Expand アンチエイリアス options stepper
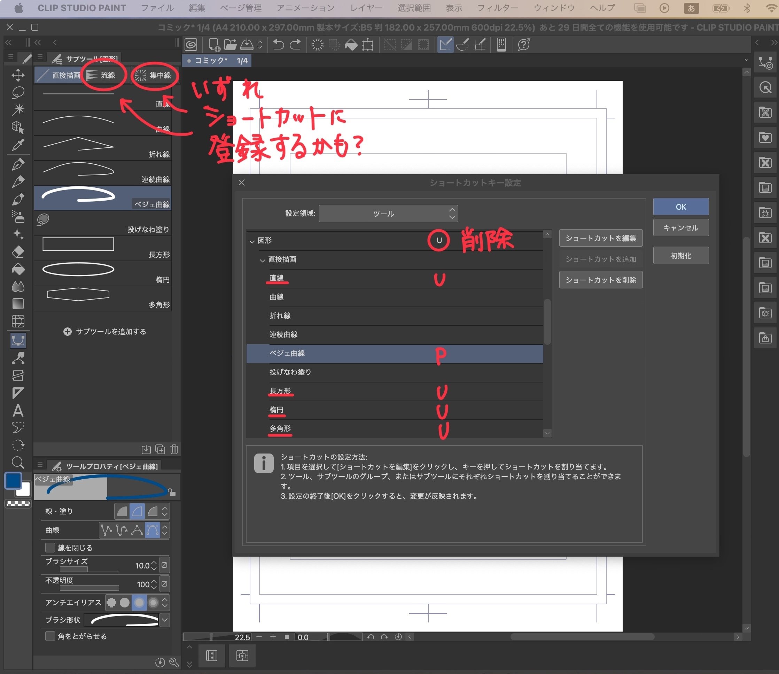779x674 pixels. (165, 603)
